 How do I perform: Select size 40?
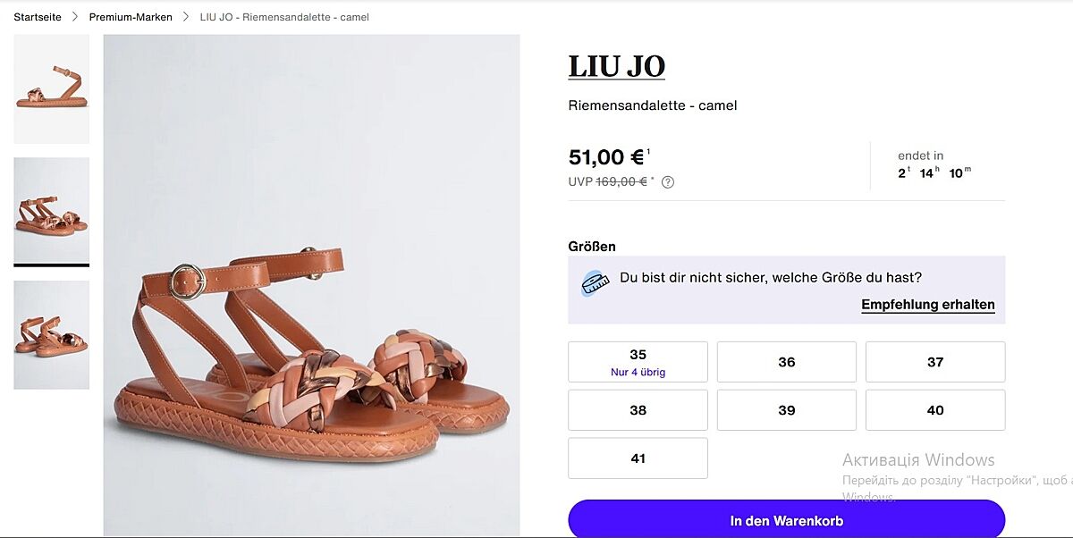[934, 410]
